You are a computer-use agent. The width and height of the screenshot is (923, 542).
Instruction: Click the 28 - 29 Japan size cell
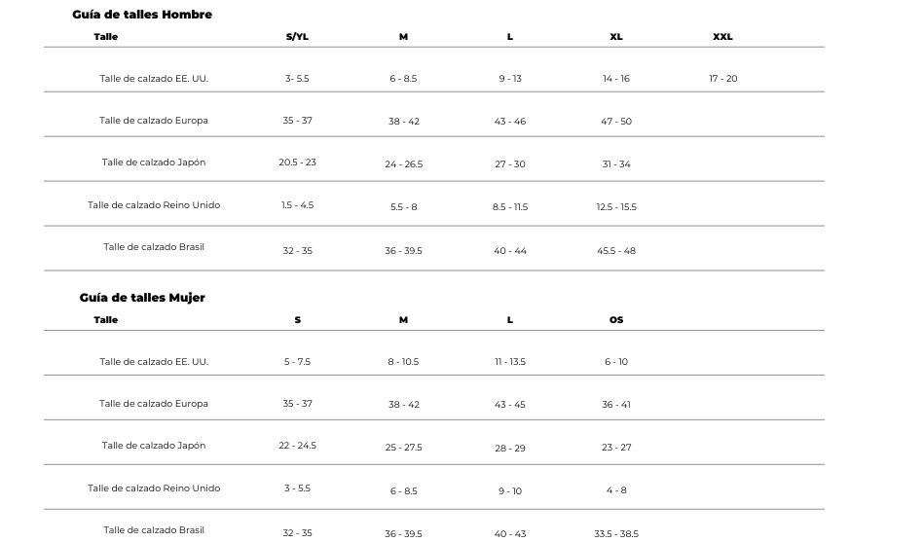click(510, 449)
